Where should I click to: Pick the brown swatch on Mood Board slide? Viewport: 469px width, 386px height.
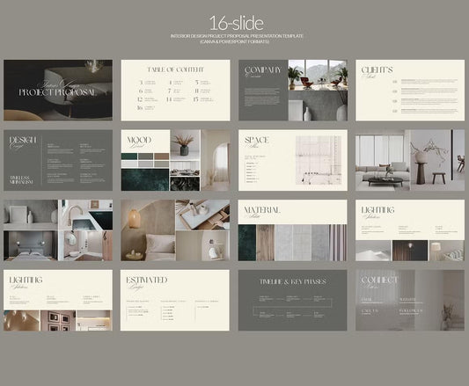coord(162,157)
